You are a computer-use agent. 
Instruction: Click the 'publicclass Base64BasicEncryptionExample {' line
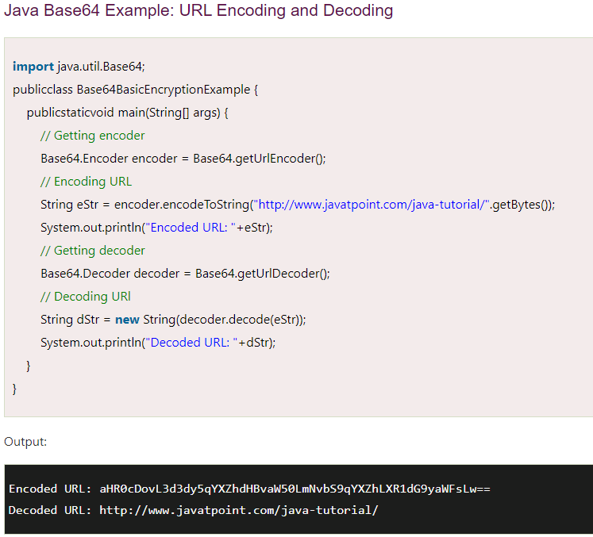(136, 90)
